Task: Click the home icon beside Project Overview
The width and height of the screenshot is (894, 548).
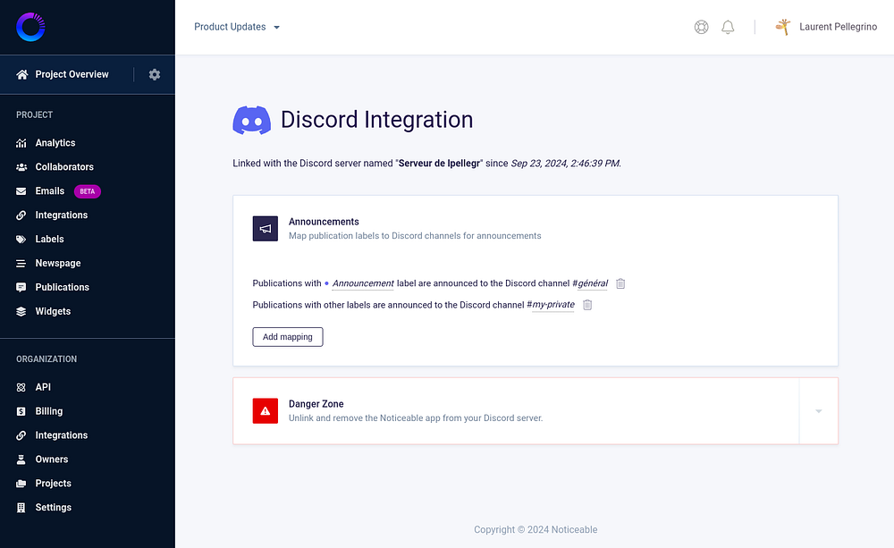Action: [x=21, y=74]
